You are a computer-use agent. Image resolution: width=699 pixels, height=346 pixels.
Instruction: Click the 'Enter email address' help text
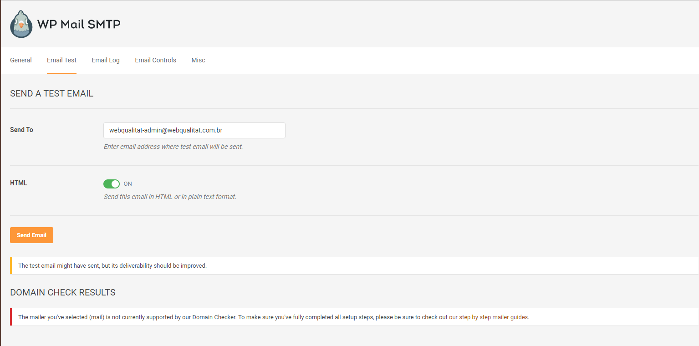[173, 147]
